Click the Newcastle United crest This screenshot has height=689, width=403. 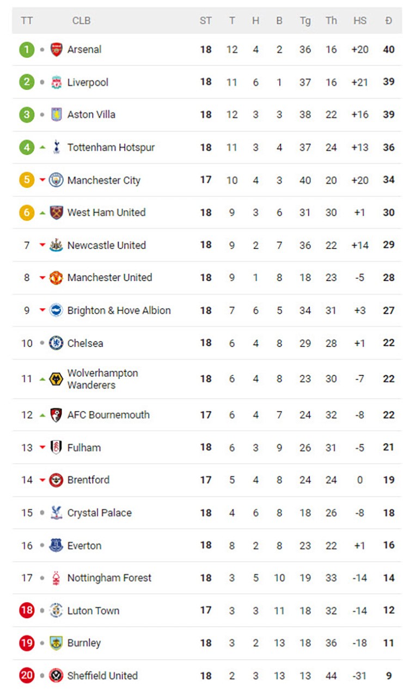click(x=56, y=246)
